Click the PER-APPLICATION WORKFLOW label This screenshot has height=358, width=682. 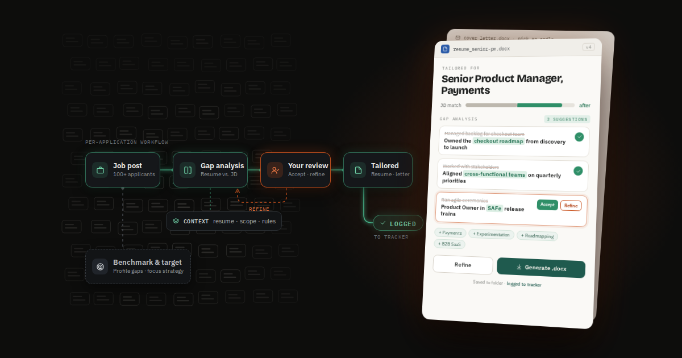point(127,142)
